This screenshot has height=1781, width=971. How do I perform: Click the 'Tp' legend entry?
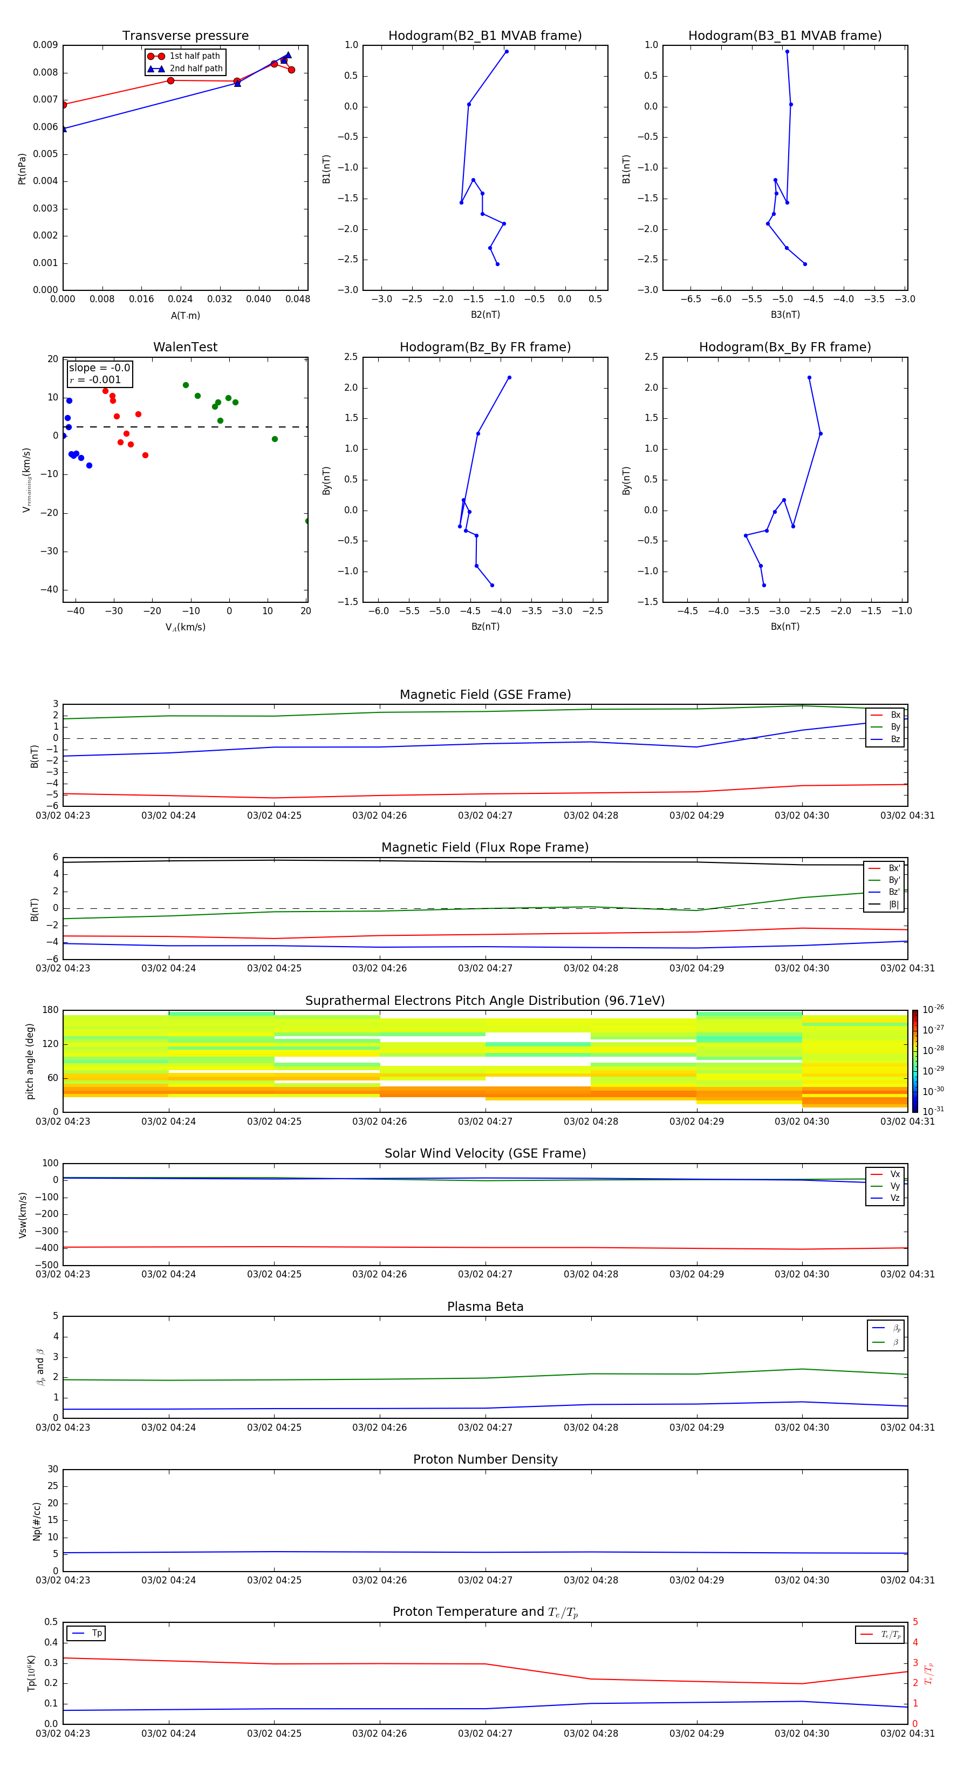pyautogui.click(x=86, y=1634)
